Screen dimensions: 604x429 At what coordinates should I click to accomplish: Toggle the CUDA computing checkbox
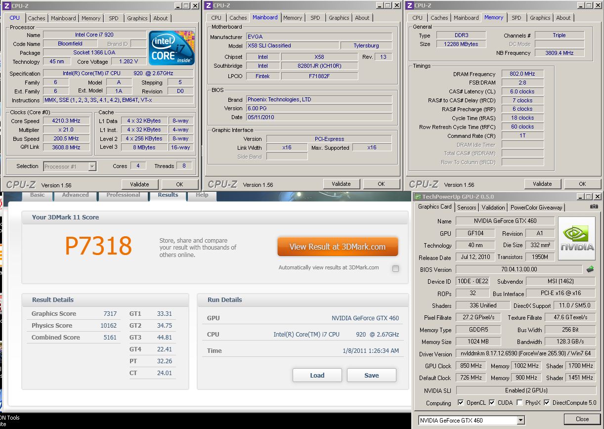(492, 403)
